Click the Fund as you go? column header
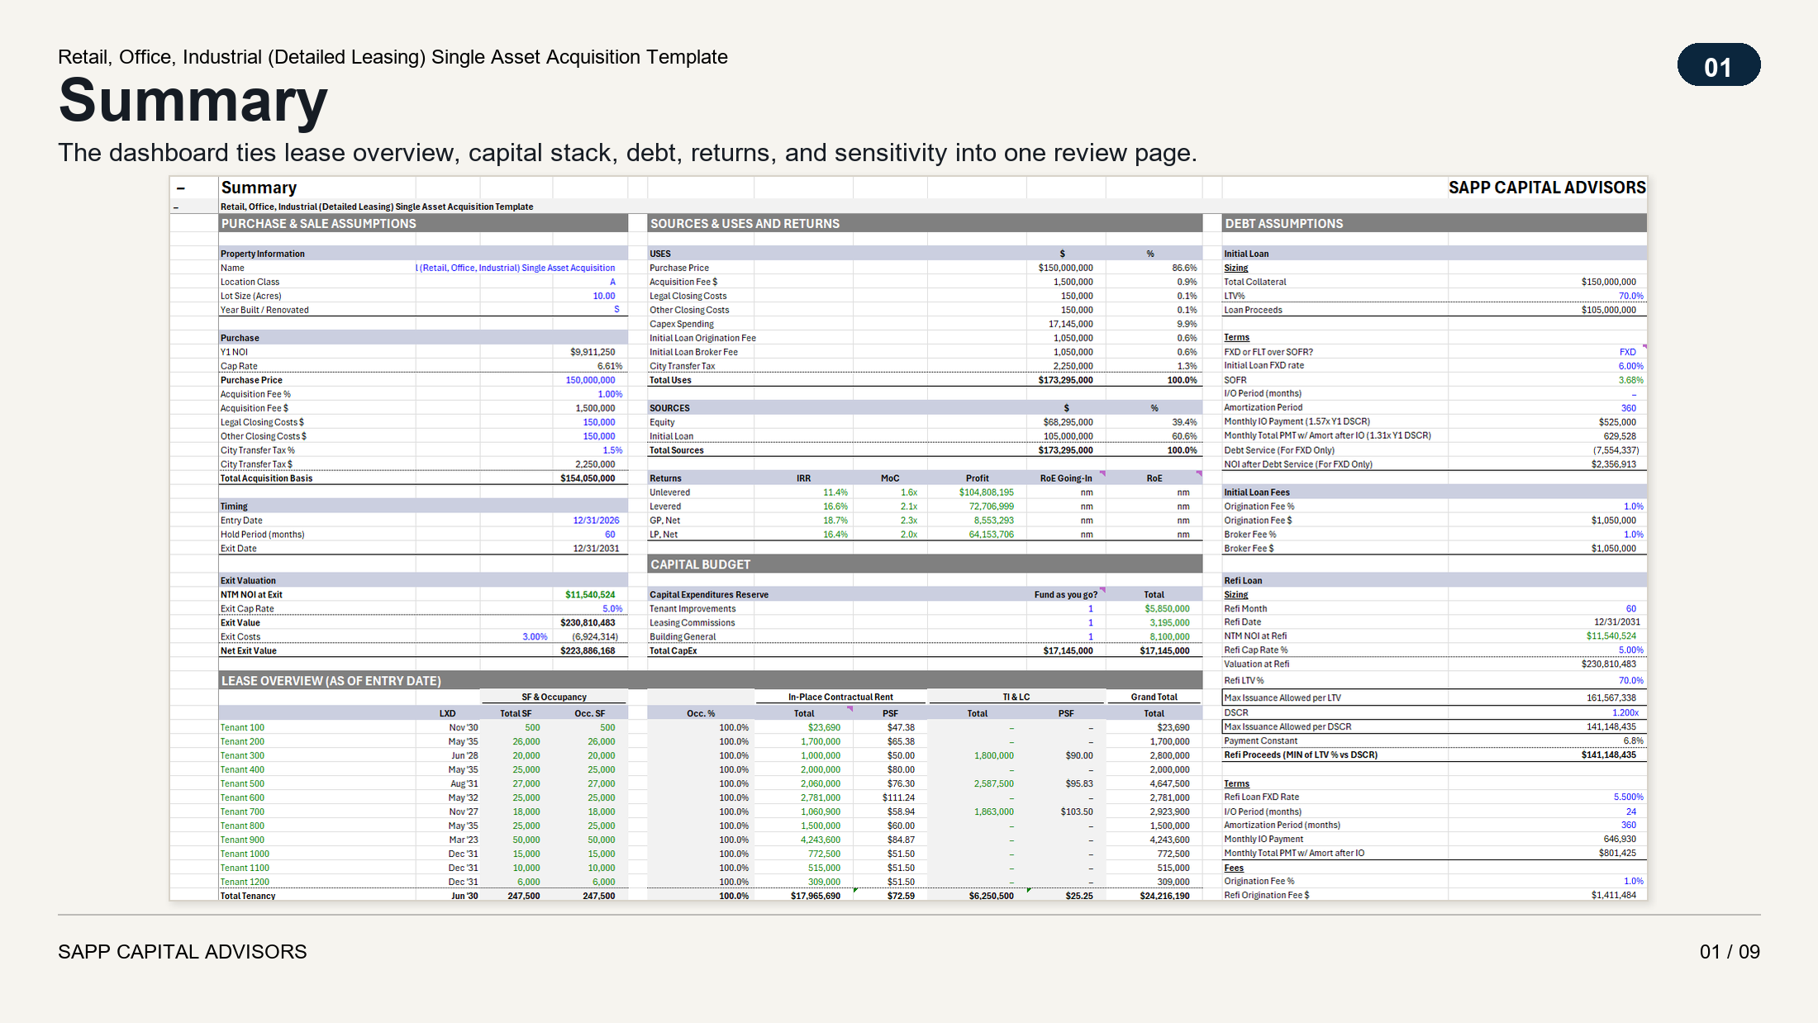 (x=1066, y=595)
